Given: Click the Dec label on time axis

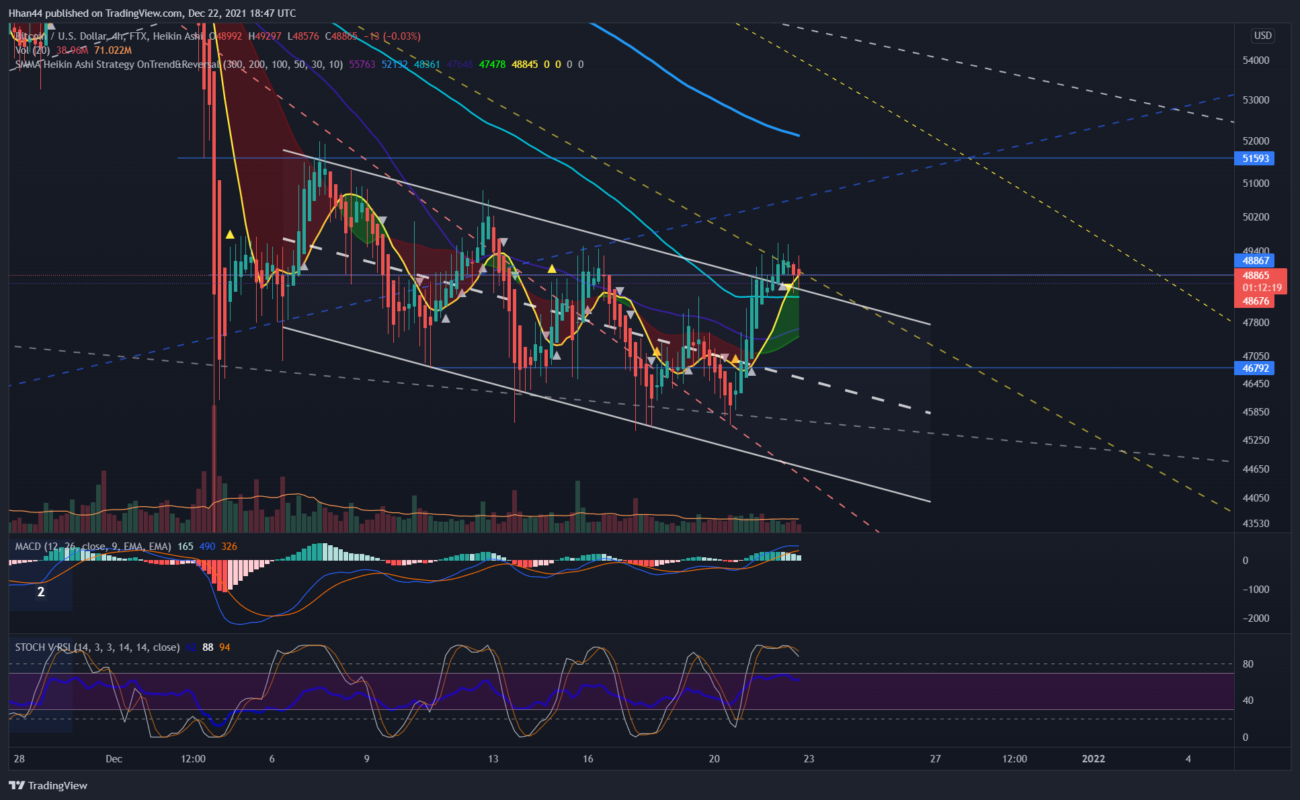Looking at the screenshot, I should tap(114, 759).
